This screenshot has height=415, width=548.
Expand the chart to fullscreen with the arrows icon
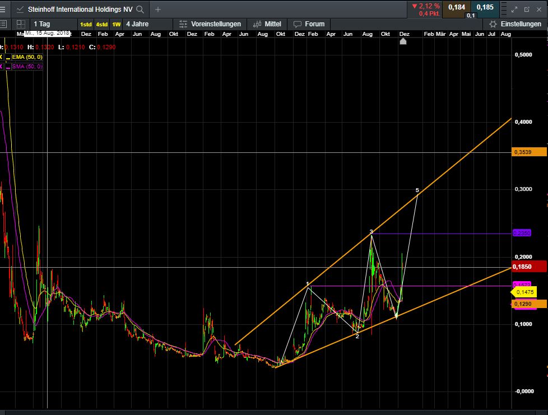pyautogui.click(x=514, y=10)
